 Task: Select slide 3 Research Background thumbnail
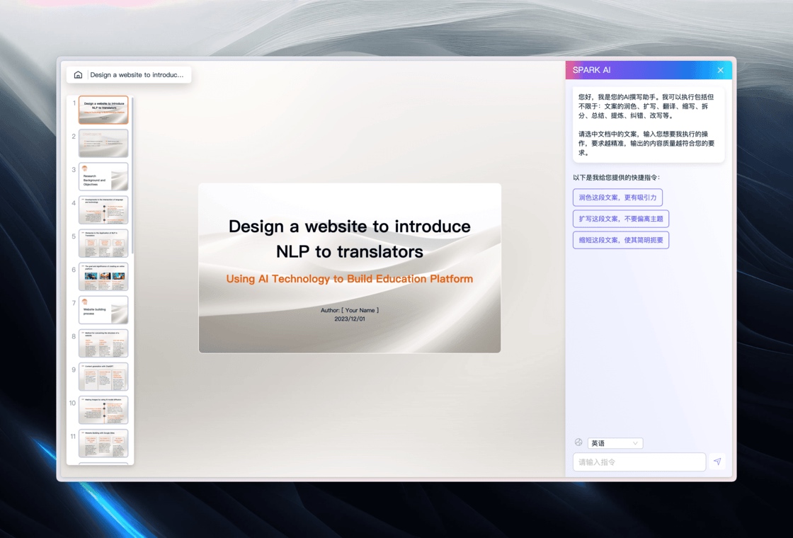click(x=103, y=176)
